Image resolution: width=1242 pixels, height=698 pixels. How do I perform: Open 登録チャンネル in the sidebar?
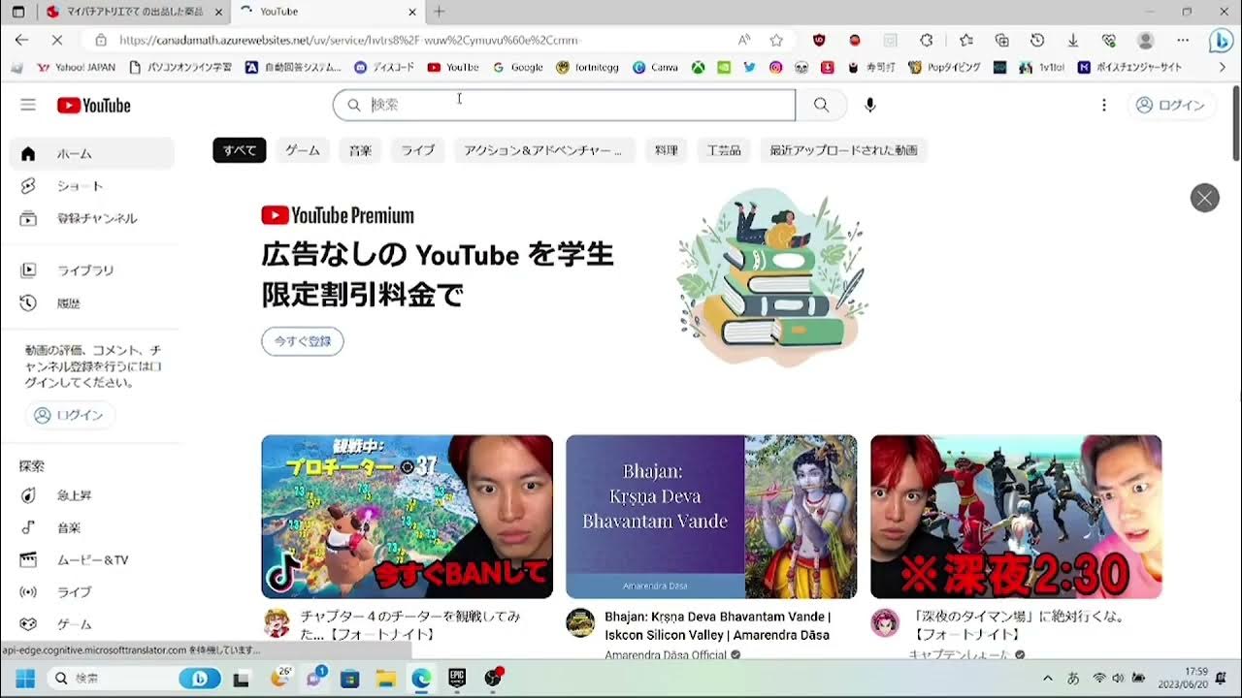(x=92, y=218)
